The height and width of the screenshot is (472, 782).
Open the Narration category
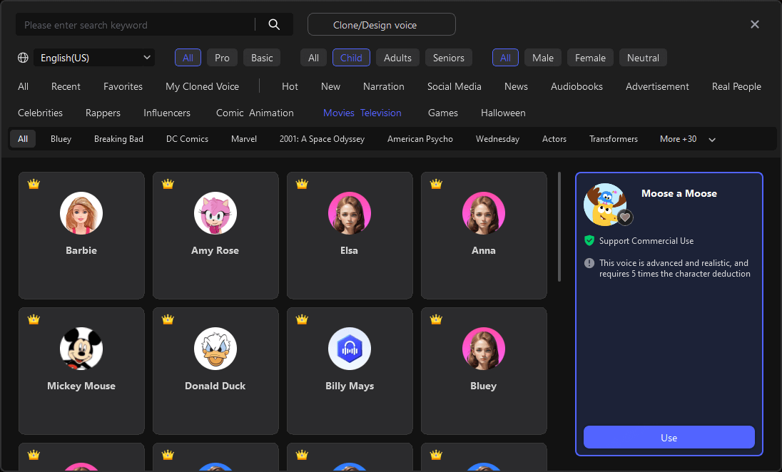pyautogui.click(x=384, y=86)
